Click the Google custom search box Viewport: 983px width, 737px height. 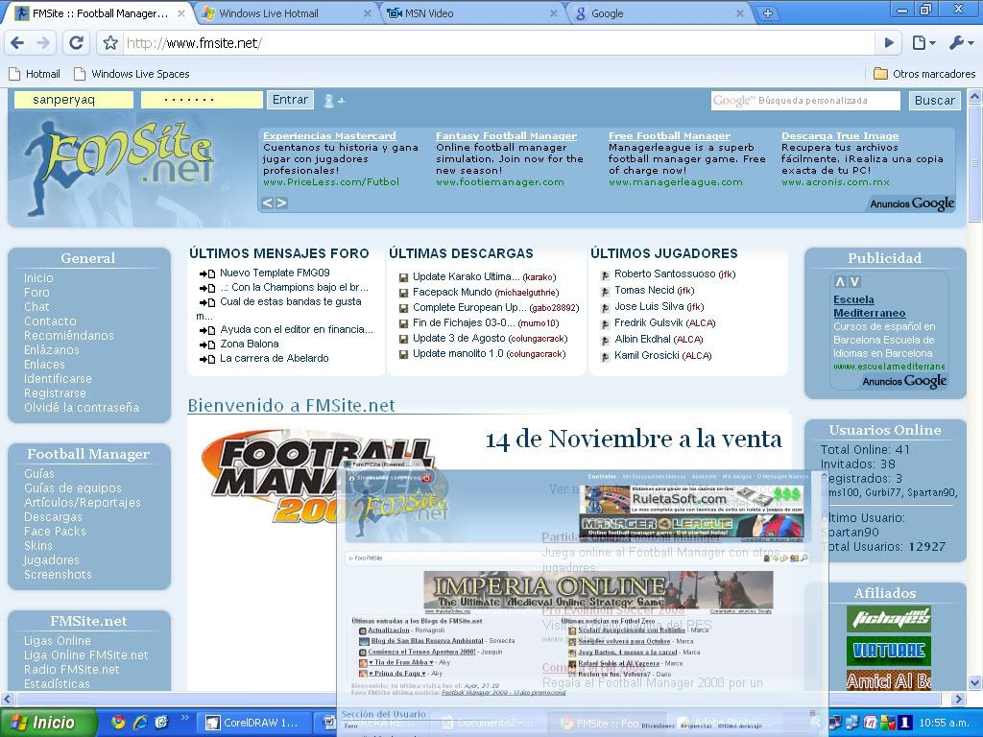point(805,100)
